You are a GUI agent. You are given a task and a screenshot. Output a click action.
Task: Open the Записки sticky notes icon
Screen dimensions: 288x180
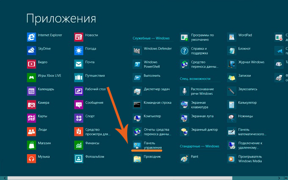(232, 78)
